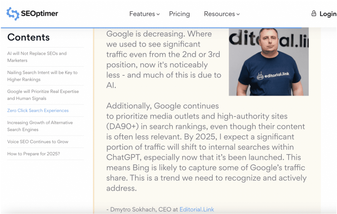Jump to AI will Not Replace SEOs section

click(37, 57)
